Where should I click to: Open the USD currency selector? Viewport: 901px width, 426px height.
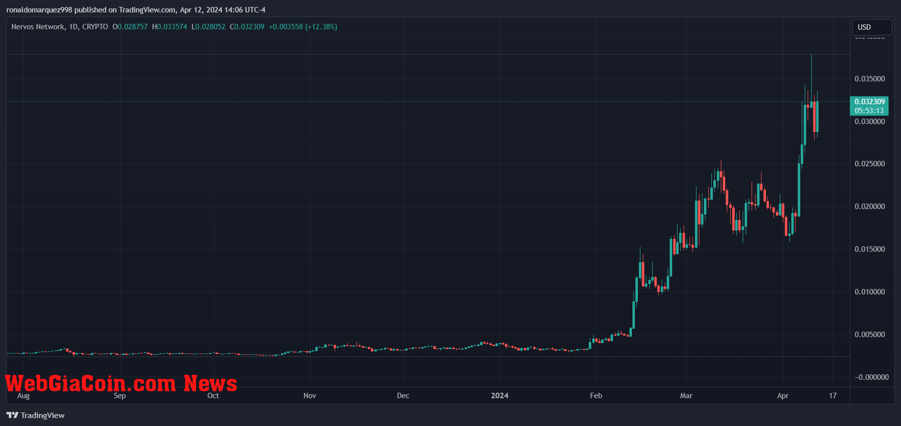point(872,27)
